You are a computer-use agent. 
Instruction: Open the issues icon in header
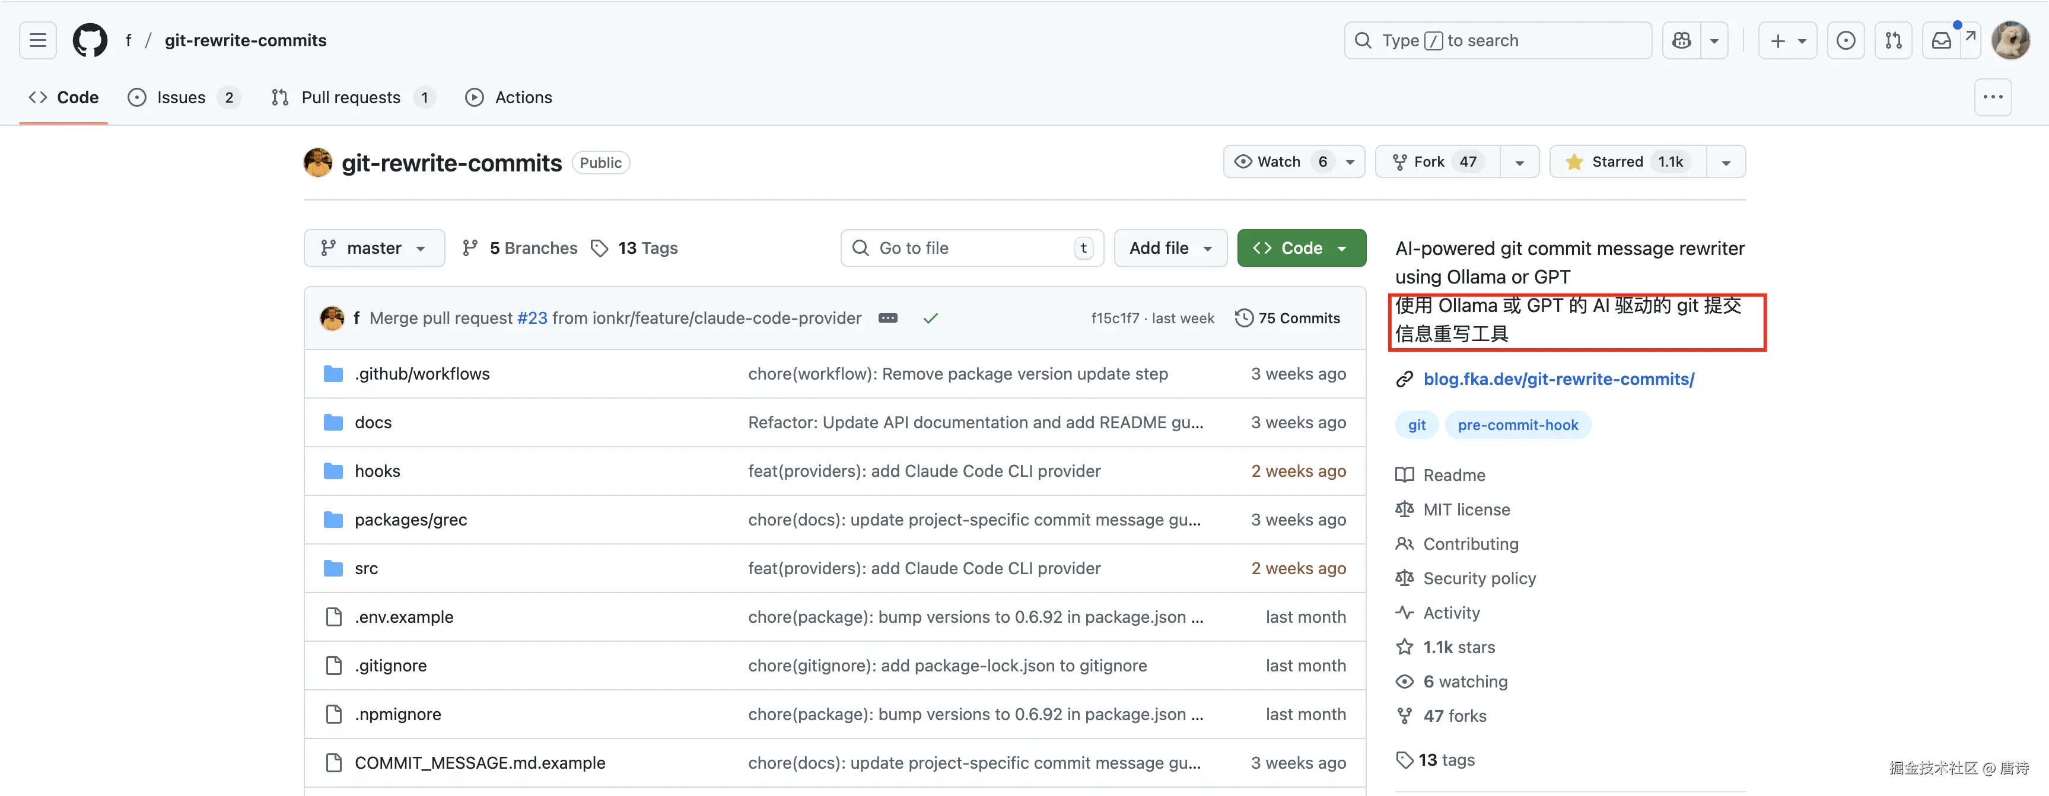pyautogui.click(x=1846, y=40)
